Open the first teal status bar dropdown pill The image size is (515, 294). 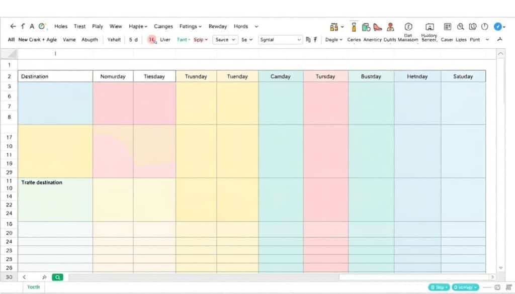tap(439, 287)
